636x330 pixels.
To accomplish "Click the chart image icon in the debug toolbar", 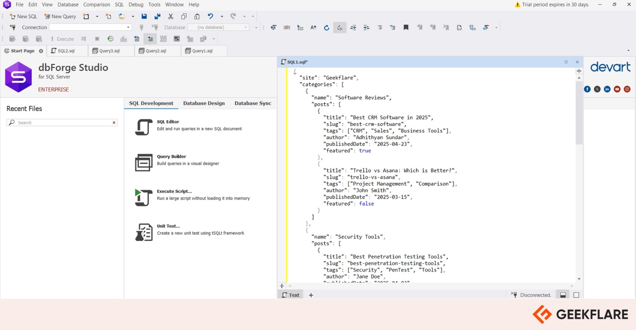I will [x=177, y=39].
